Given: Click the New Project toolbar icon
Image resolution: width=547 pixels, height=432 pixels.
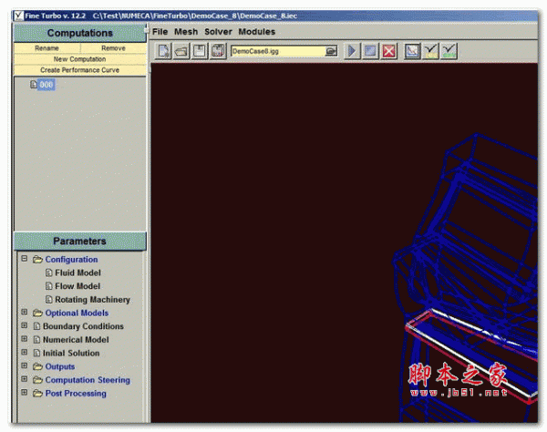Looking at the screenshot, I should click(x=164, y=51).
